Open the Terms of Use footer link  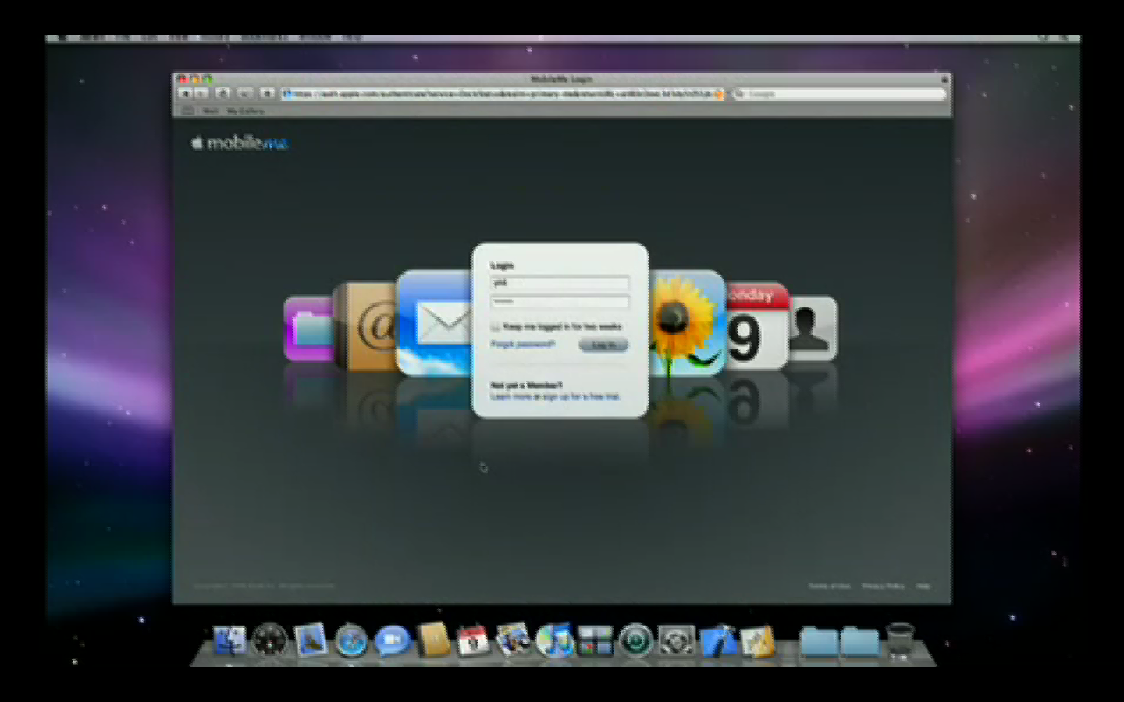[x=829, y=586]
